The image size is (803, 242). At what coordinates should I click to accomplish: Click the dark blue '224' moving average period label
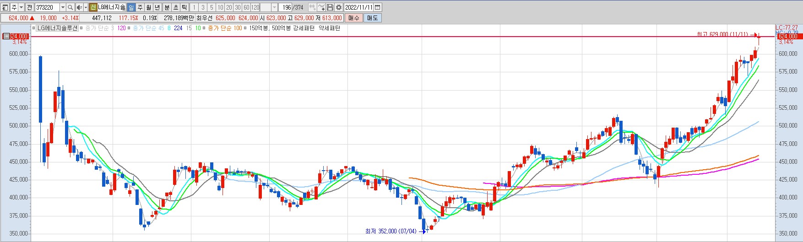point(178,28)
